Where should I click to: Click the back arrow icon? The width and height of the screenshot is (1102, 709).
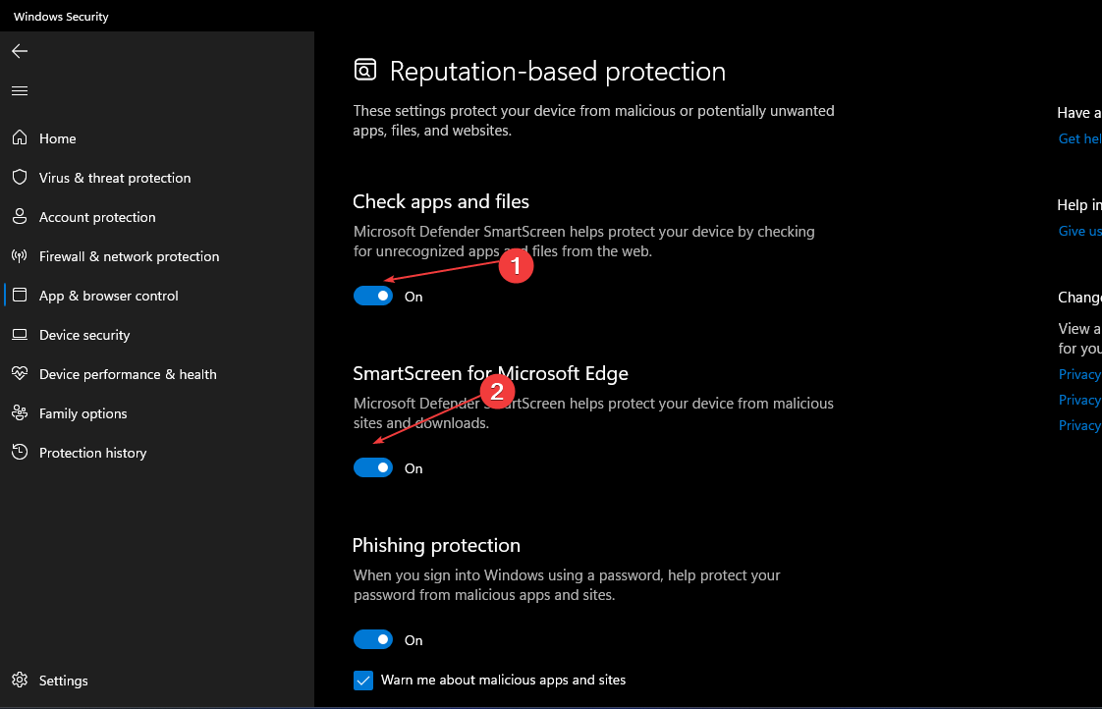[20, 51]
